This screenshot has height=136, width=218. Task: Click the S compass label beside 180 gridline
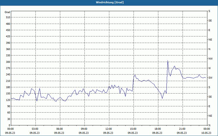209,87
